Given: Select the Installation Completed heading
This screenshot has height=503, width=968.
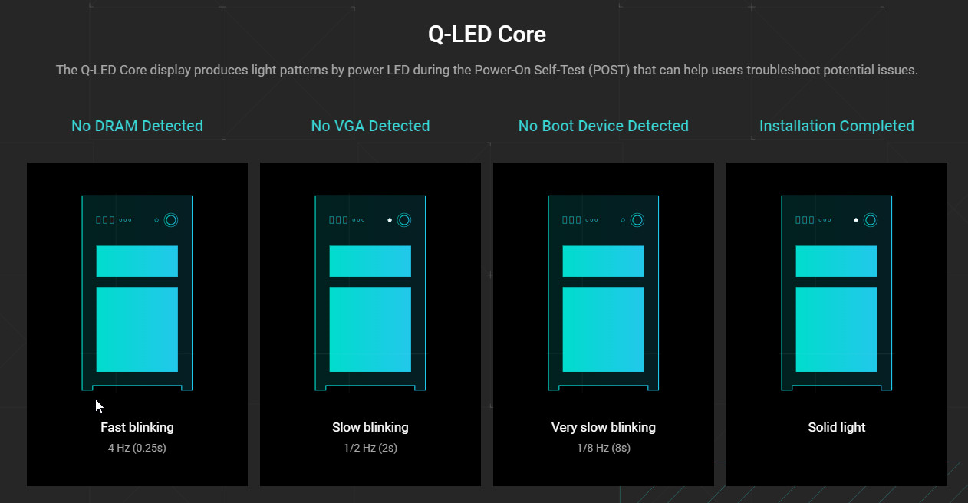Looking at the screenshot, I should click(x=837, y=126).
